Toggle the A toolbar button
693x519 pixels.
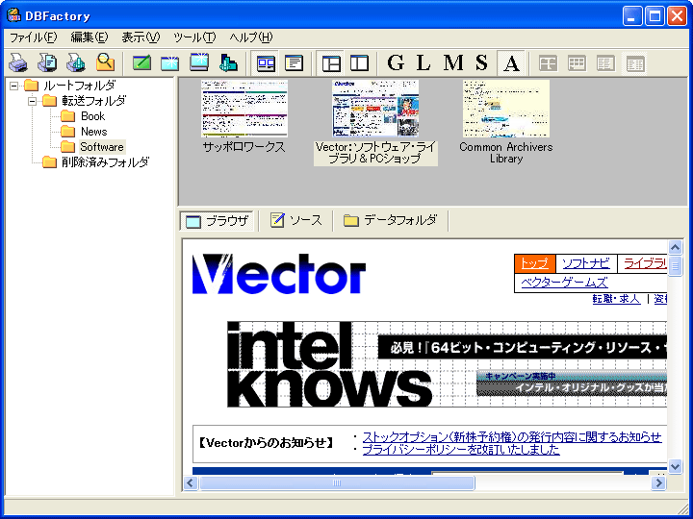(511, 63)
